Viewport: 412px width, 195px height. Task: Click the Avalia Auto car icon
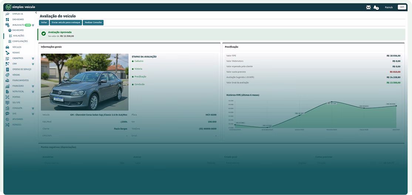[7, 25]
